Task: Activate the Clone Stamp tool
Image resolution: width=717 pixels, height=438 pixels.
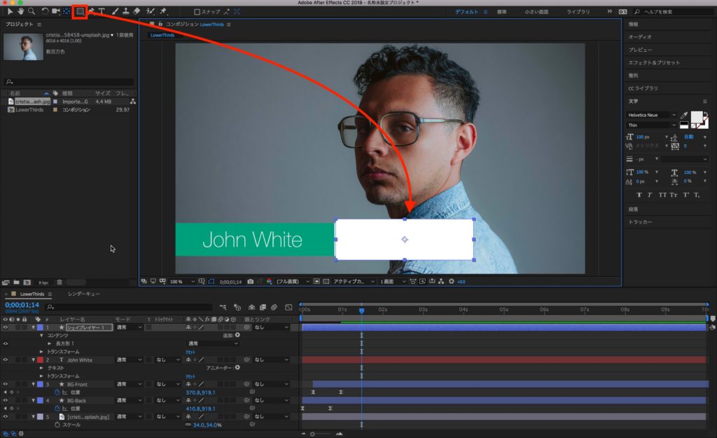Action: click(125, 11)
